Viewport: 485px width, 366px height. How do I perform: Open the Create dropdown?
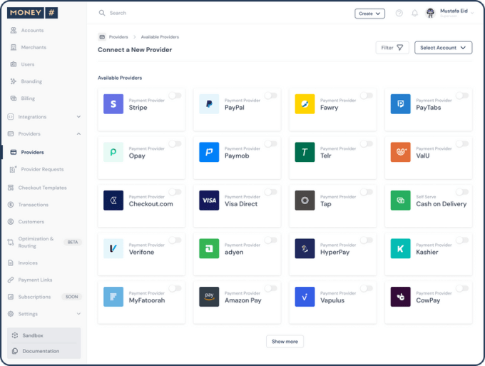tap(369, 14)
